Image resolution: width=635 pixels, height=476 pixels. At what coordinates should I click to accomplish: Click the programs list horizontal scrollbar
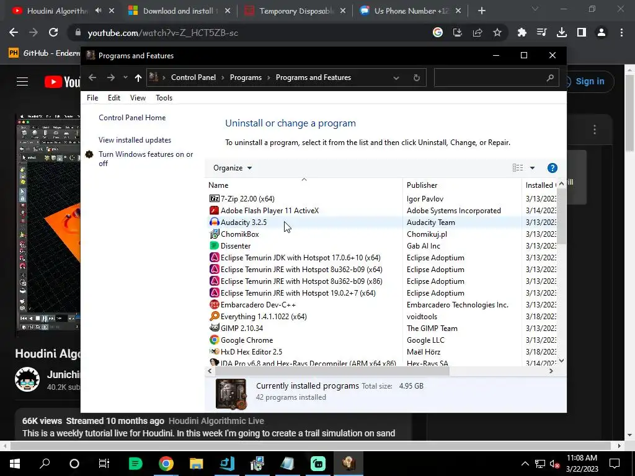[x=332, y=371]
